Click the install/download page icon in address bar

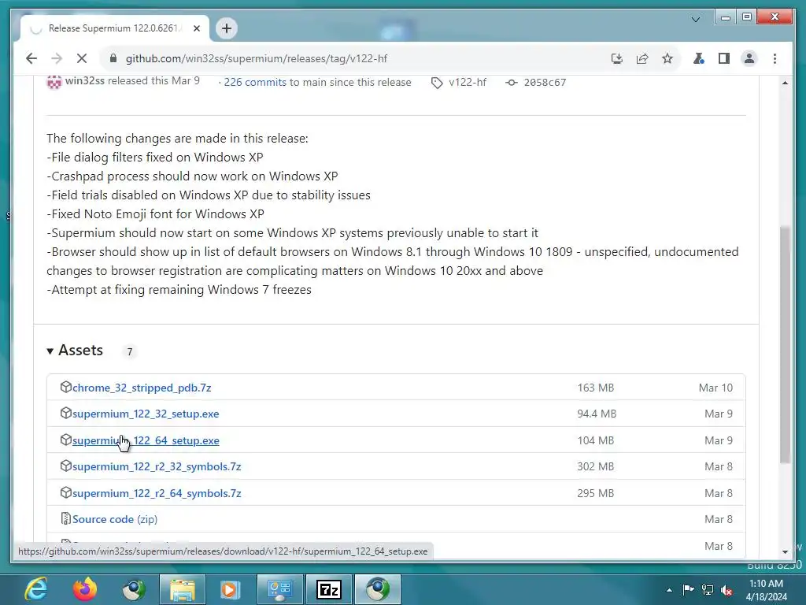(x=617, y=58)
